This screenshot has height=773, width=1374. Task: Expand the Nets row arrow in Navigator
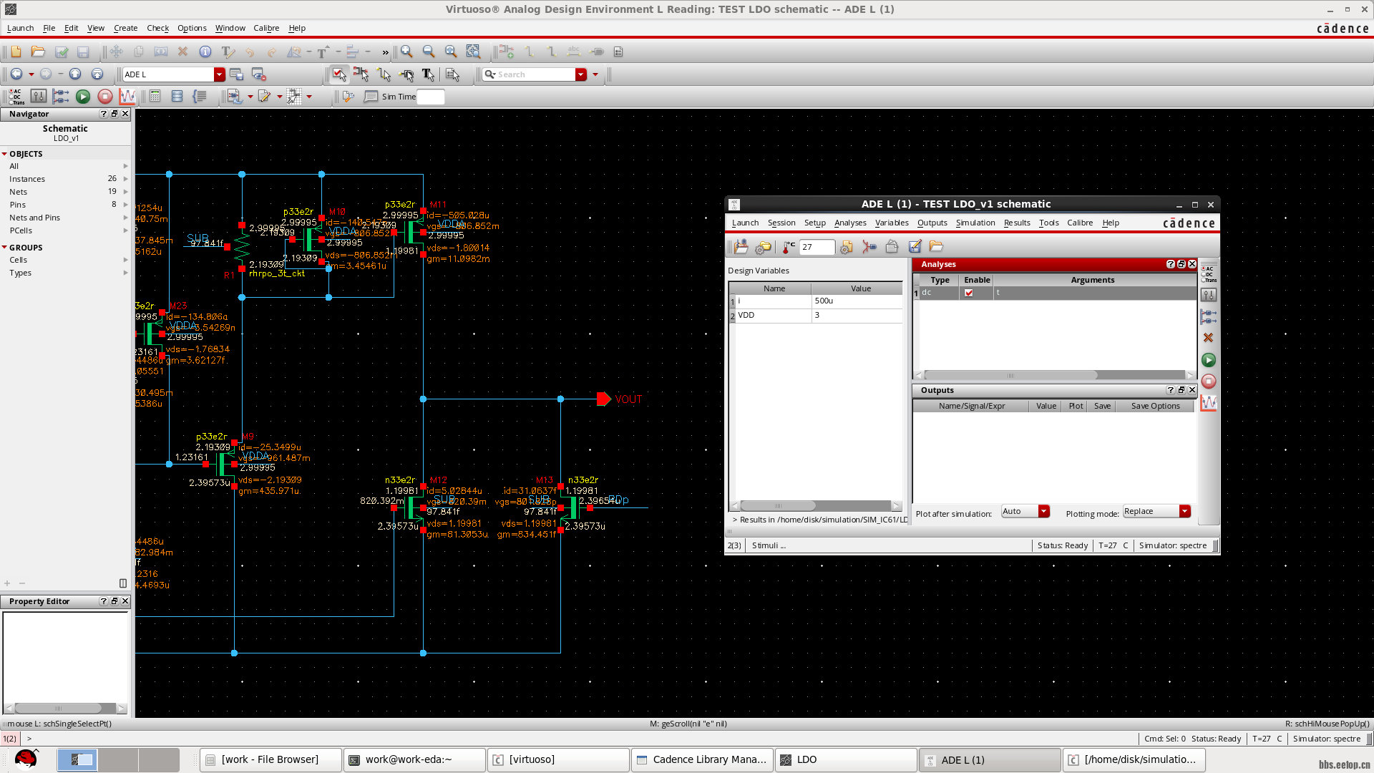click(x=126, y=192)
